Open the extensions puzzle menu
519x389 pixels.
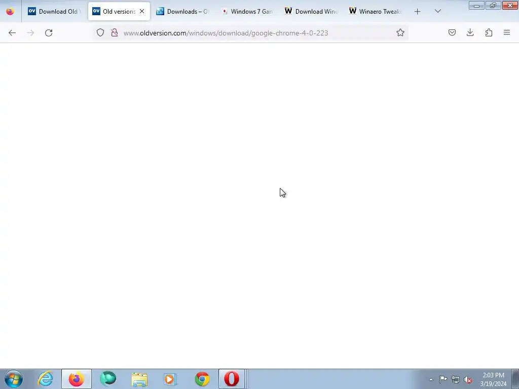tap(489, 32)
